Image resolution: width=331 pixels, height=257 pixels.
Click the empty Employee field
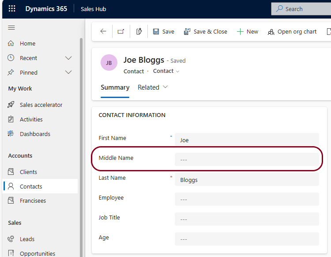pos(247,199)
